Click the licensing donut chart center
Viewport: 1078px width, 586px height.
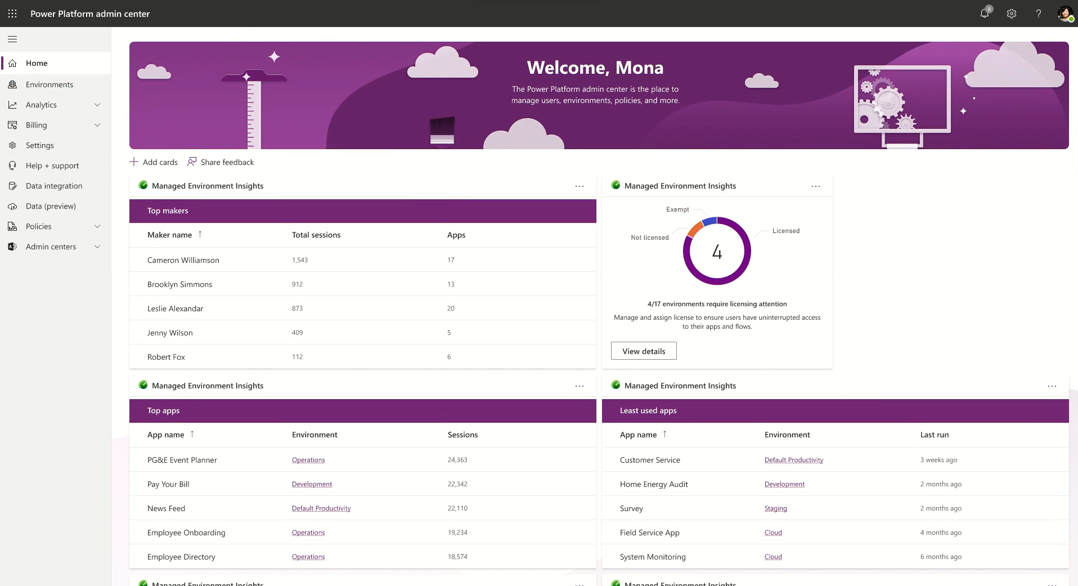(x=717, y=251)
